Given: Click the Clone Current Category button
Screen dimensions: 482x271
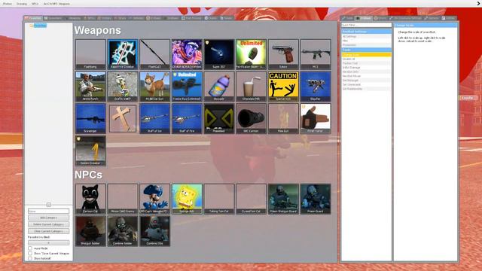Looking at the screenshot, I should coord(48,231).
